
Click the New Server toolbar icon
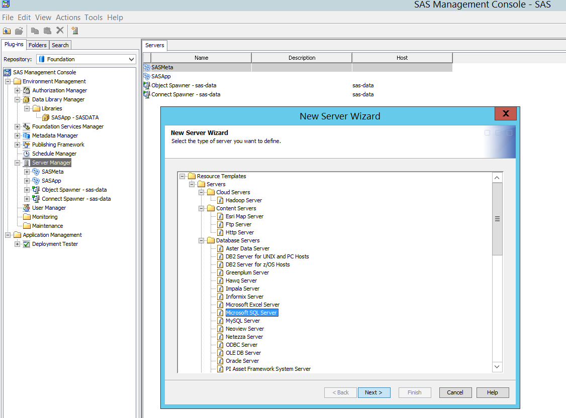pyautogui.click(x=75, y=31)
